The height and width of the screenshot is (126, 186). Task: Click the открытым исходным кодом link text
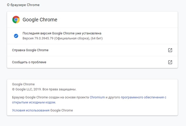34,102
